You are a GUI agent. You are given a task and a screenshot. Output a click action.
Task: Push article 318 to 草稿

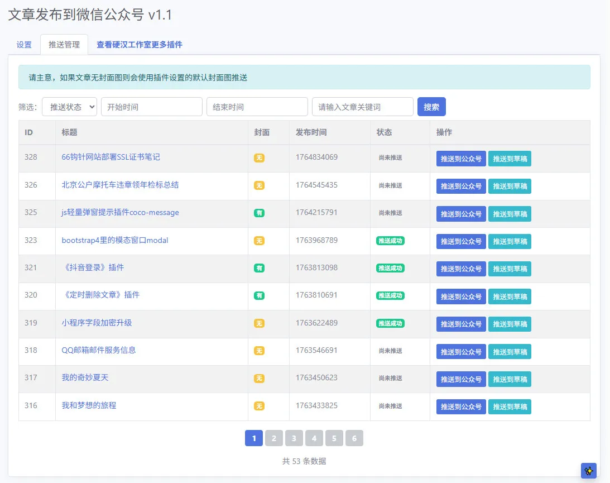(510, 351)
